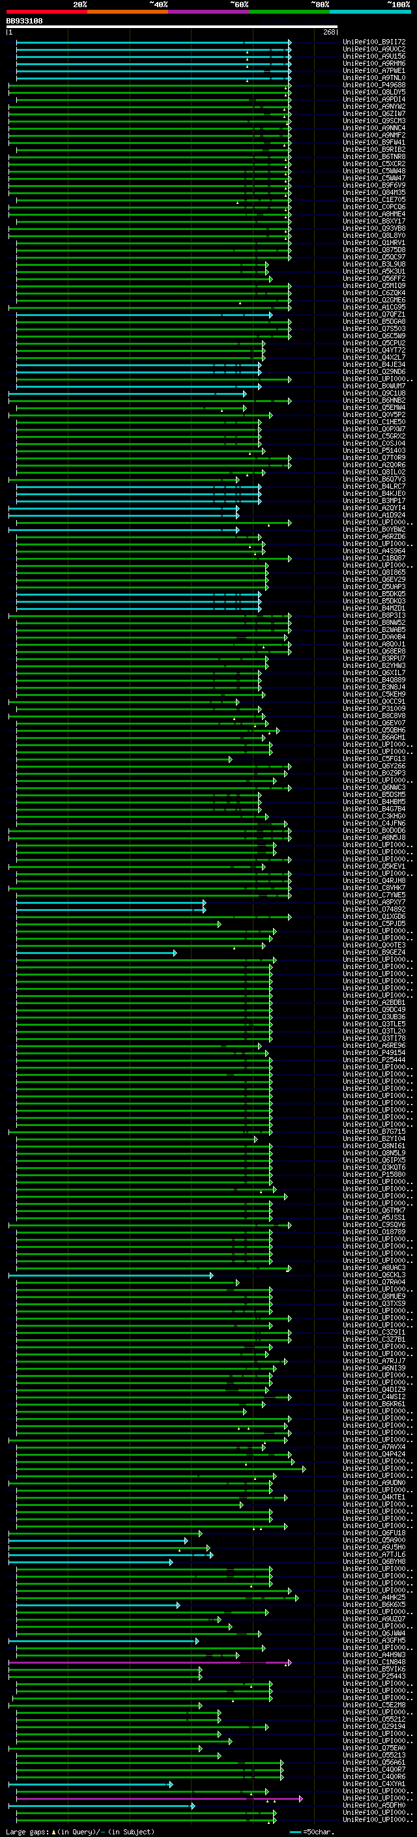Click label UniRef100_Q6FU18

tap(374, 1533)
